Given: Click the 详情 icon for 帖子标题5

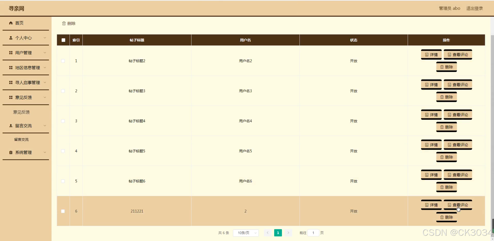Looking at the screenshot, I should [x=427, y=145].
